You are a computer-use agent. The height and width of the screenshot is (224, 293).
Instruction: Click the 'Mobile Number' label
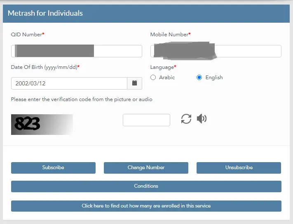tap(171, 35)
